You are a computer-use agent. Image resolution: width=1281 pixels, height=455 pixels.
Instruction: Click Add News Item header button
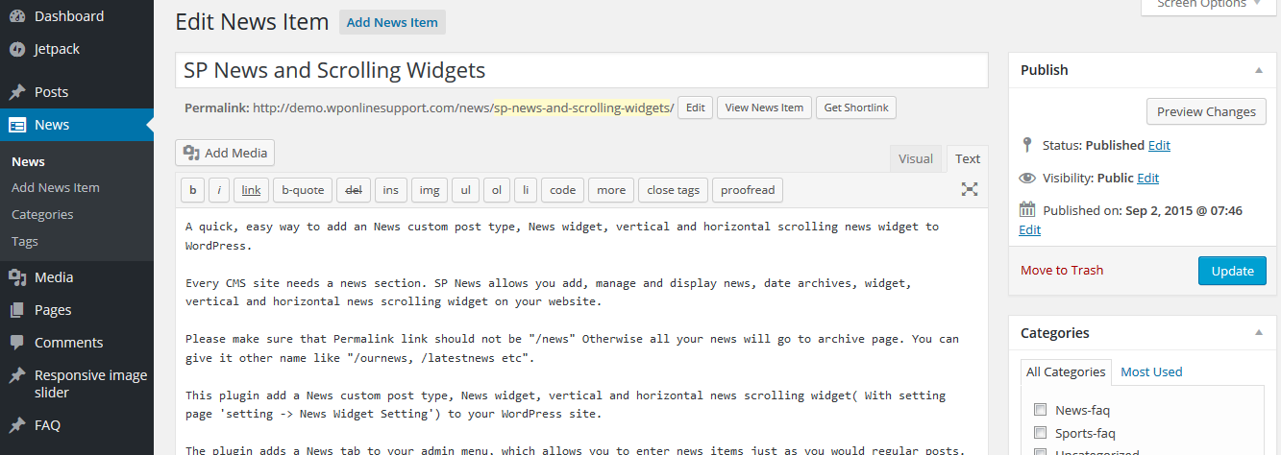[x=392, y=22]
